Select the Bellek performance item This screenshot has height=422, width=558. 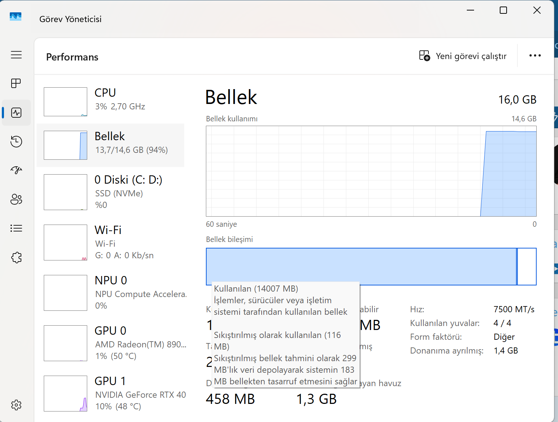coord(110,145)
